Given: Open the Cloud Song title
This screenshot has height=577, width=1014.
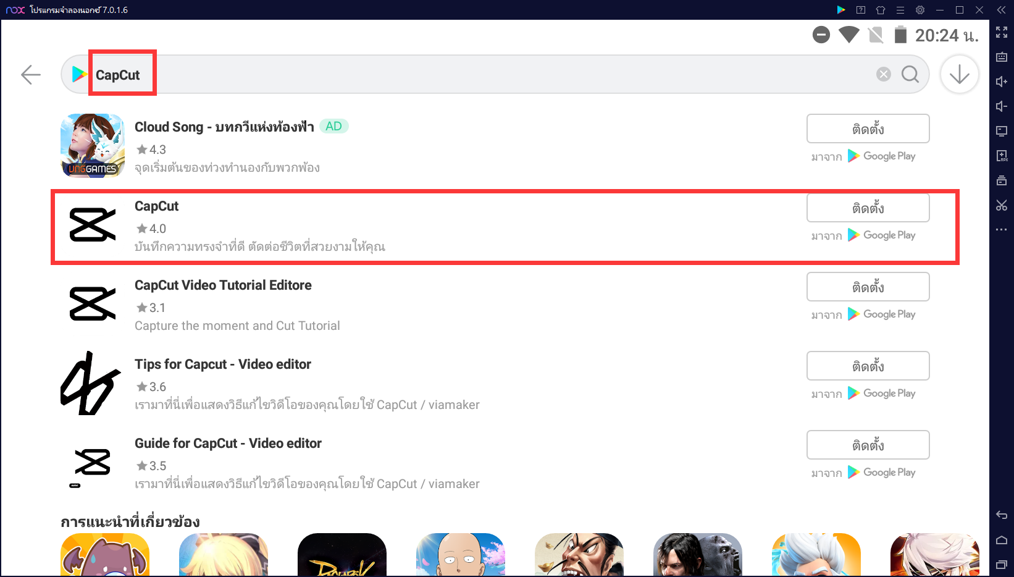Looking at the screenshot, I should pyautogui.click(x=224, y=127).
